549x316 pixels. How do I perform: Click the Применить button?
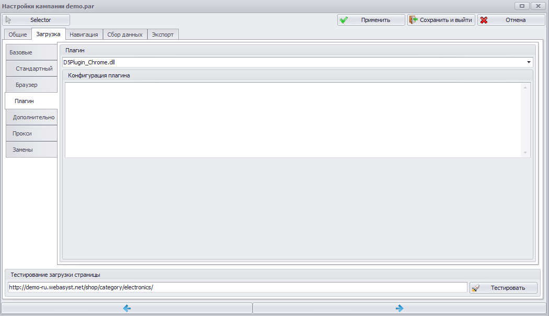[371, 20]
